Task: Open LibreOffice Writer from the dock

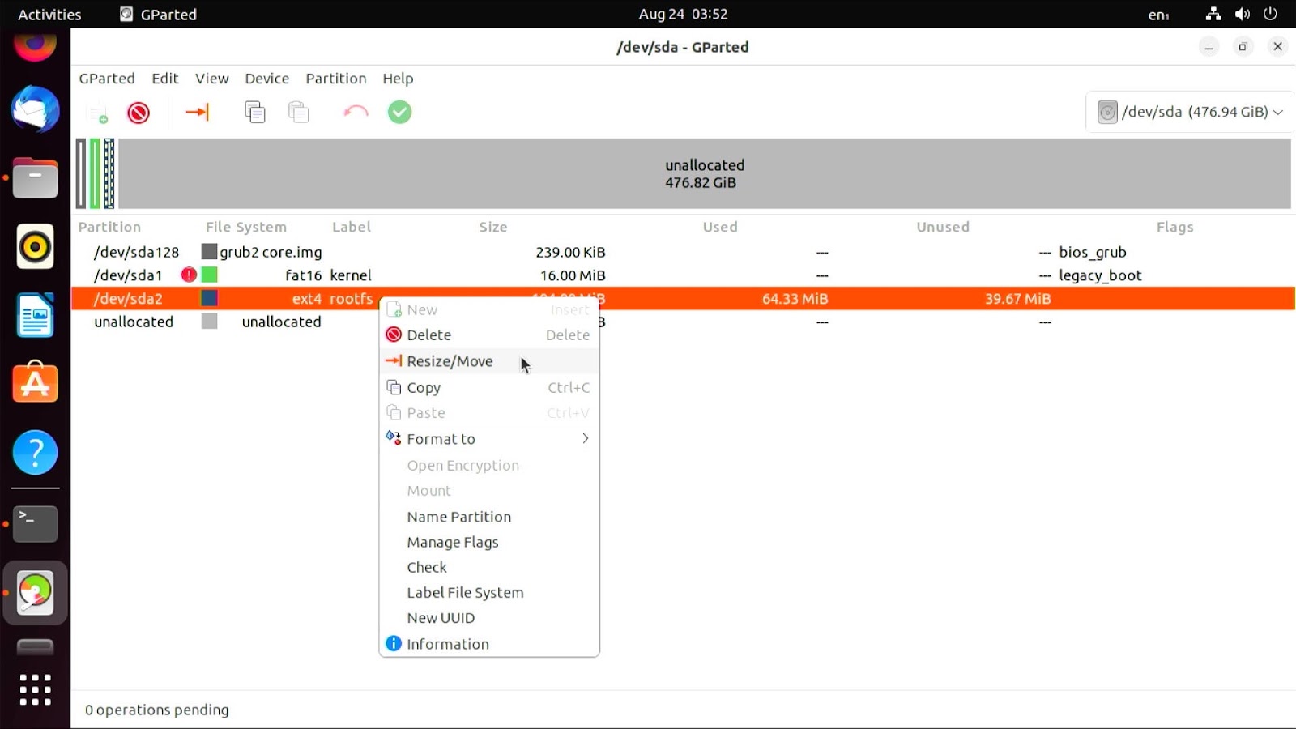Action: (x=35, y=315)
